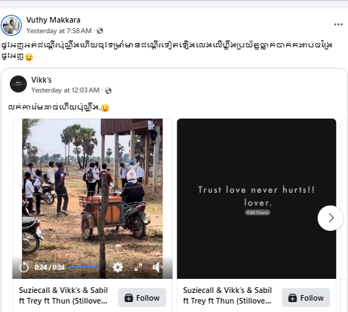
Task: Click public globe icon beside 12:03 AM
Action: pos(108,90)
